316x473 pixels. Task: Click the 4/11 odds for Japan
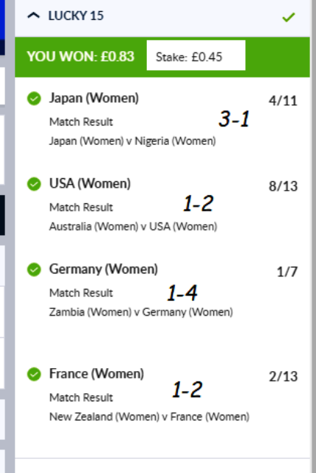pyautogui.click(x=284, y=101)
